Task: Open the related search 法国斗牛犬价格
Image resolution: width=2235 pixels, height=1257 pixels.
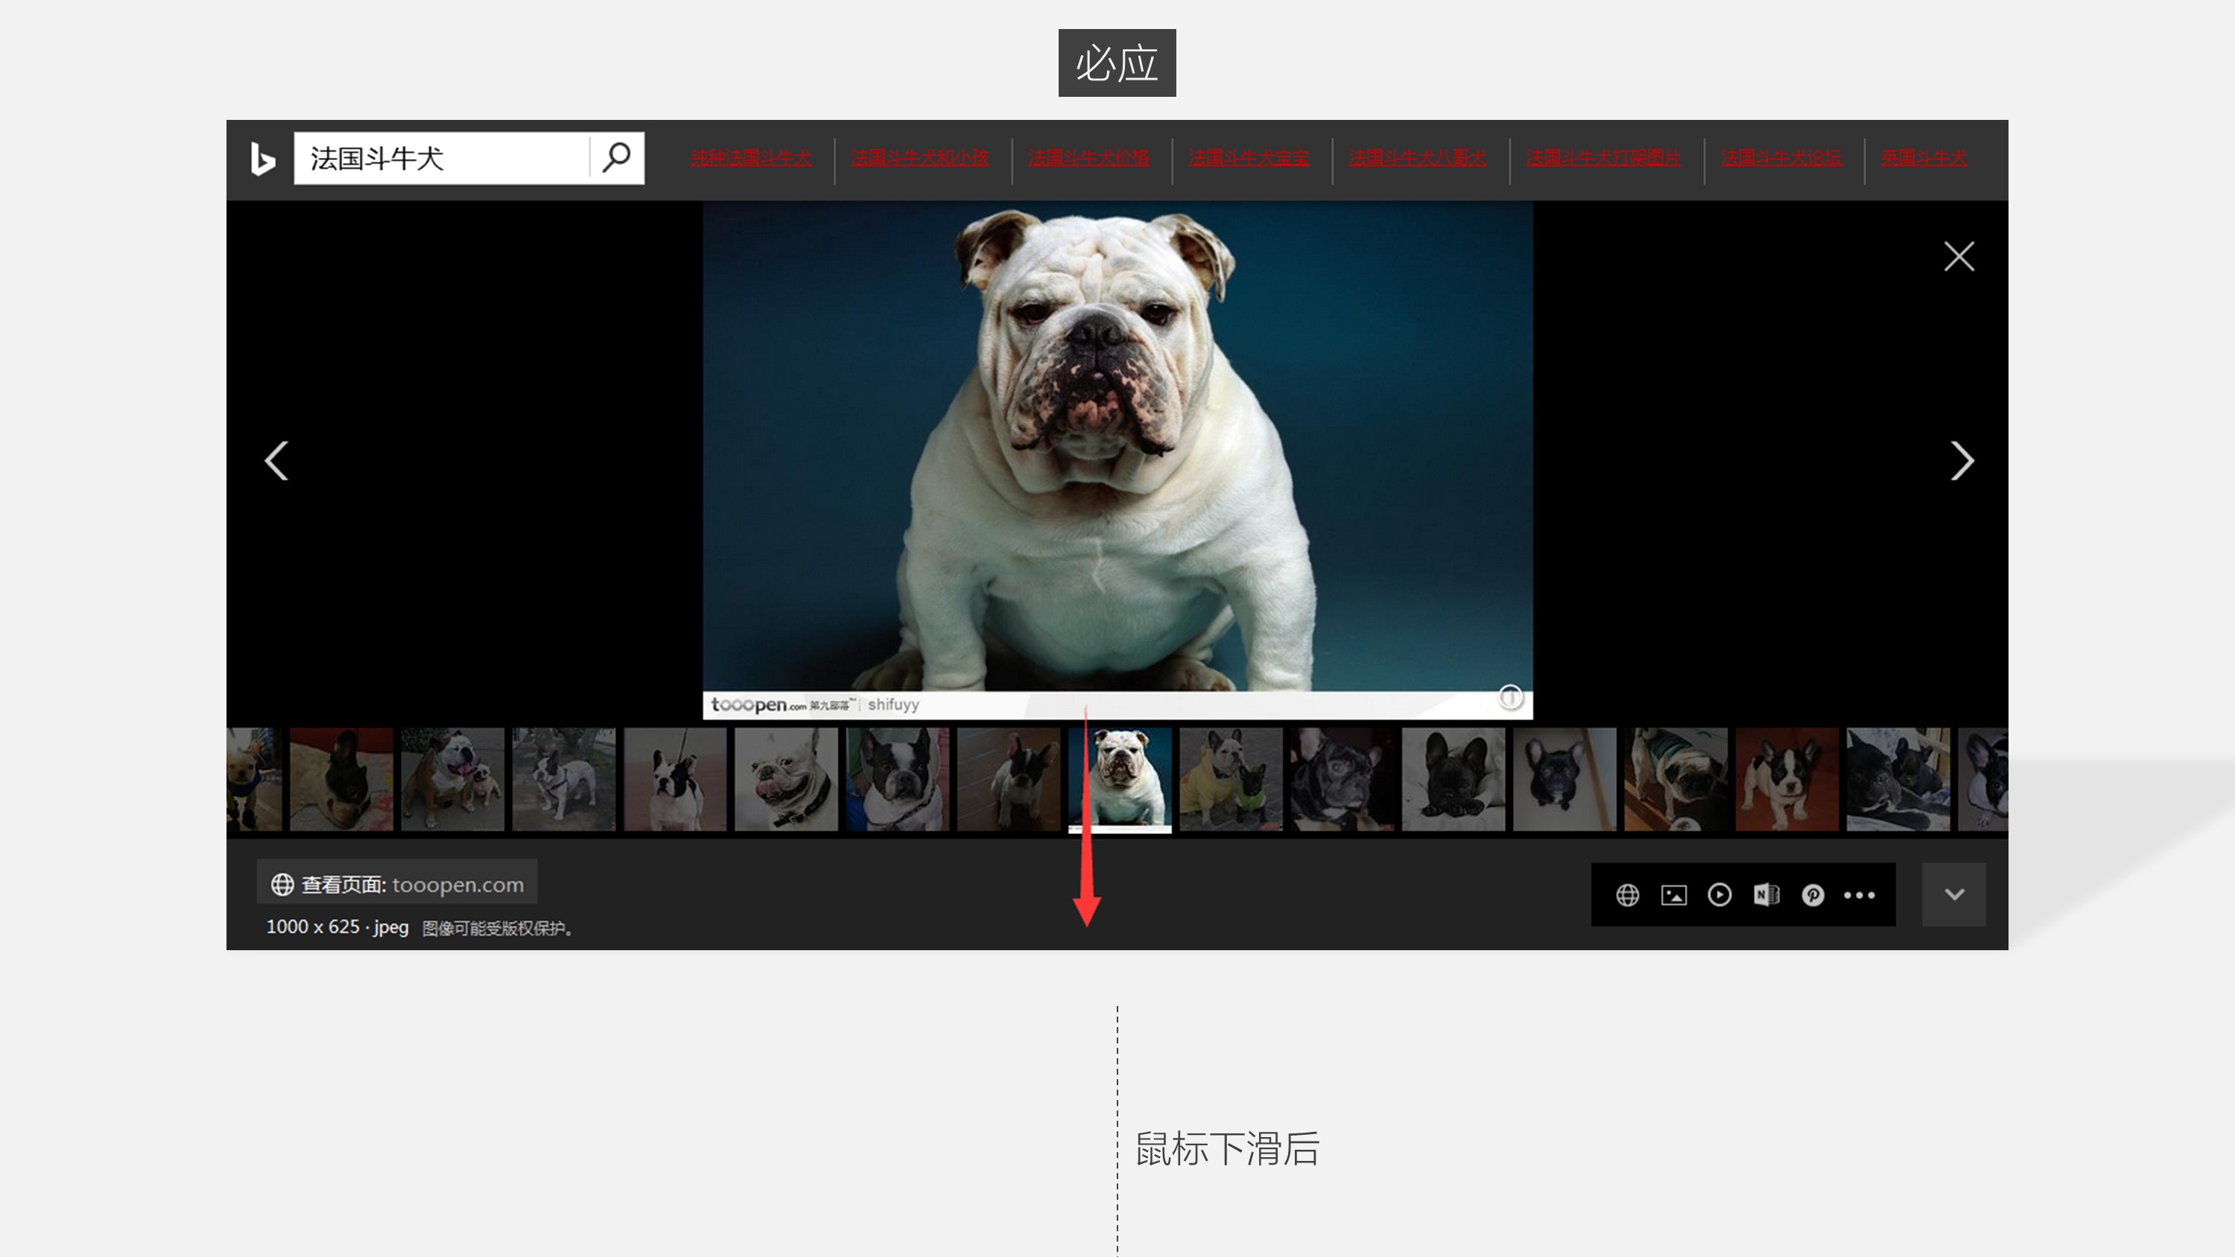Action: (1089, 158)
